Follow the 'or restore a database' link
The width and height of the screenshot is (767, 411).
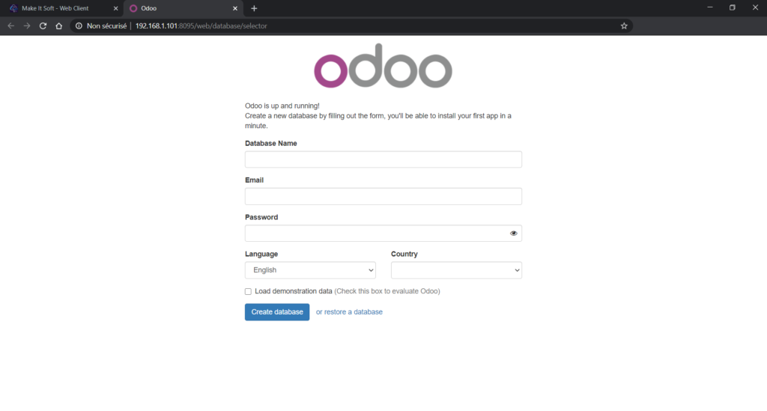(349, 311)
